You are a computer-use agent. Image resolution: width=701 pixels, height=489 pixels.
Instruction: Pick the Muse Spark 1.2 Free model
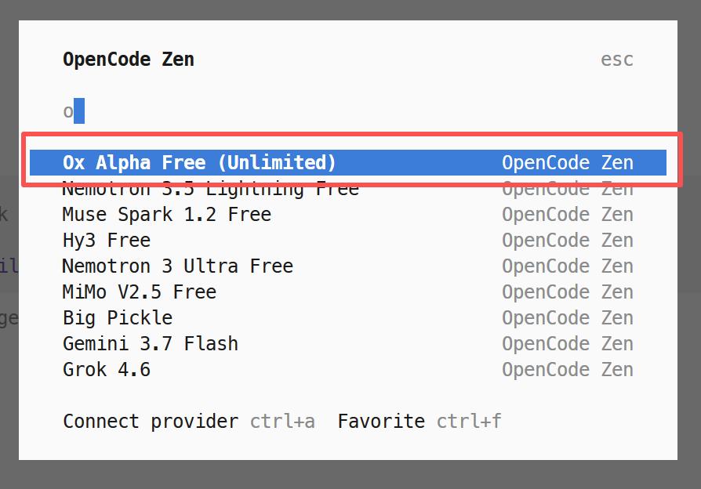(x=348, y=215)
